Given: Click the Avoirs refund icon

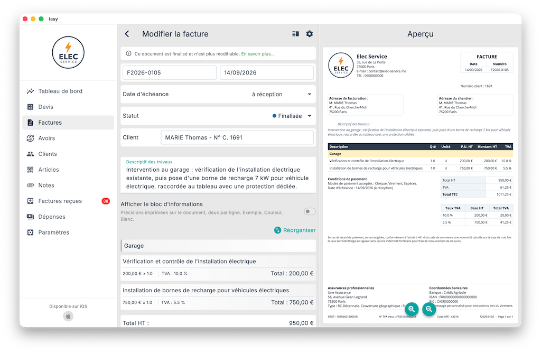Looking at the screenshot, I should [30, 138].
